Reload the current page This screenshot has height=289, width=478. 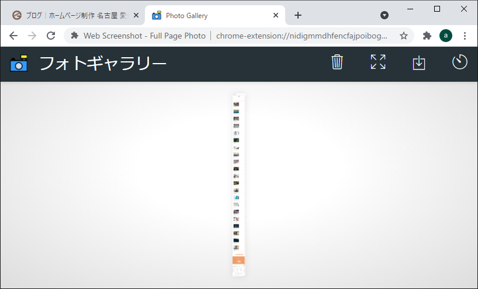pos(51,36)
